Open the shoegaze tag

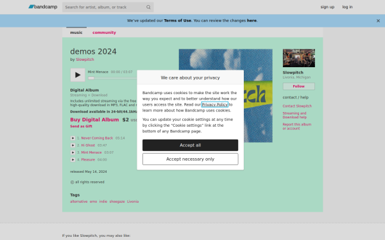click(117, 202)
